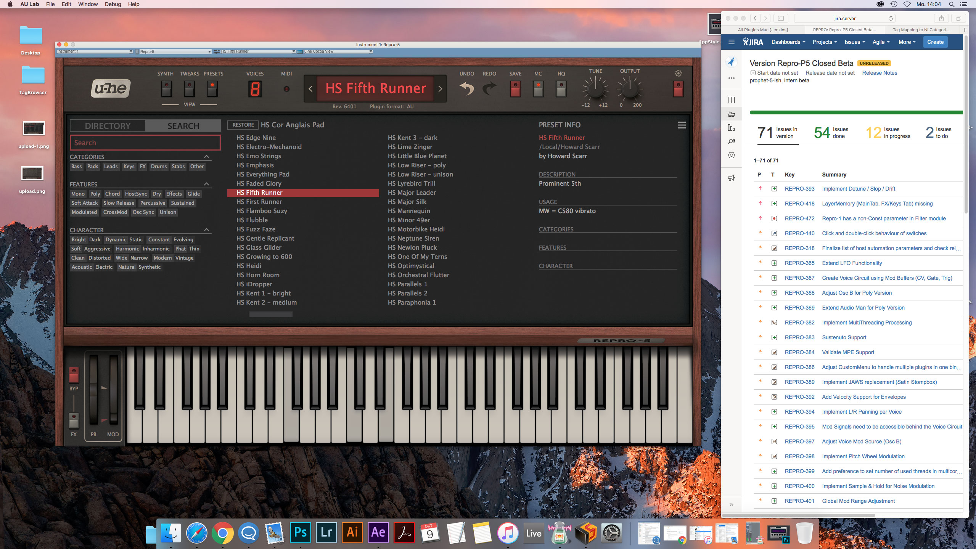The image size is (976, 549).
Task: Open the Instrument 1 dropdown
Action: click(95, 51)
